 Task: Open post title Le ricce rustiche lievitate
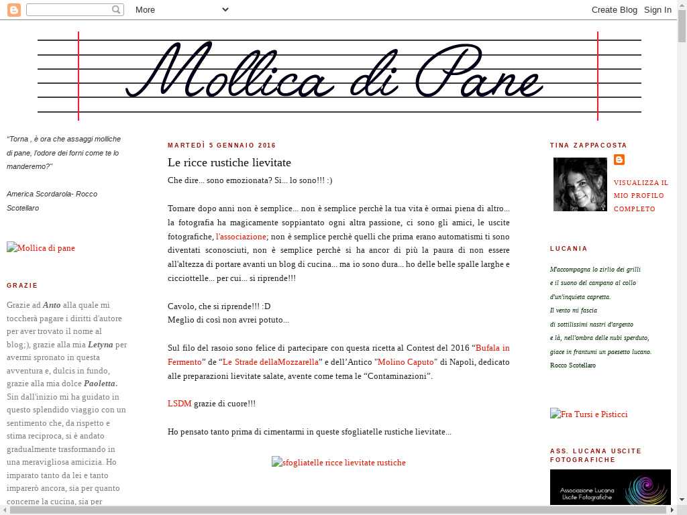coord(229,162)
